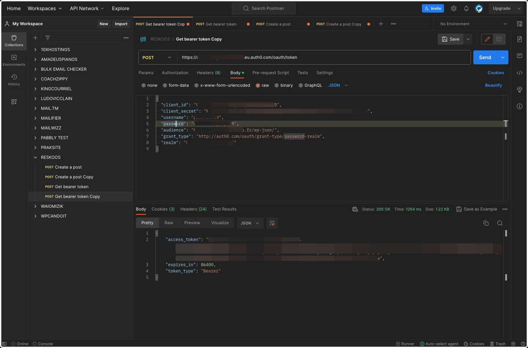Expand the WAIOMIZIK collection
The width and height of the screenshot is (528, 348).
[x=35, y=207]
